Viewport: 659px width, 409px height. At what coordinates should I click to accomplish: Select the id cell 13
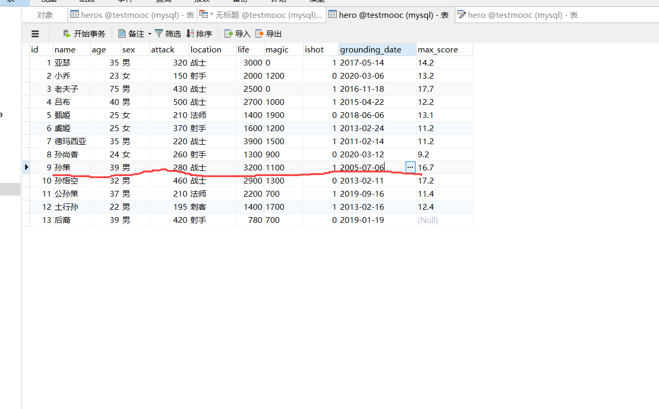click(41, 220)
